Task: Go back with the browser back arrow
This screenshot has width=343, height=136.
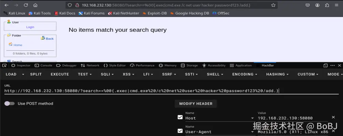Action: tap(6, 5)
